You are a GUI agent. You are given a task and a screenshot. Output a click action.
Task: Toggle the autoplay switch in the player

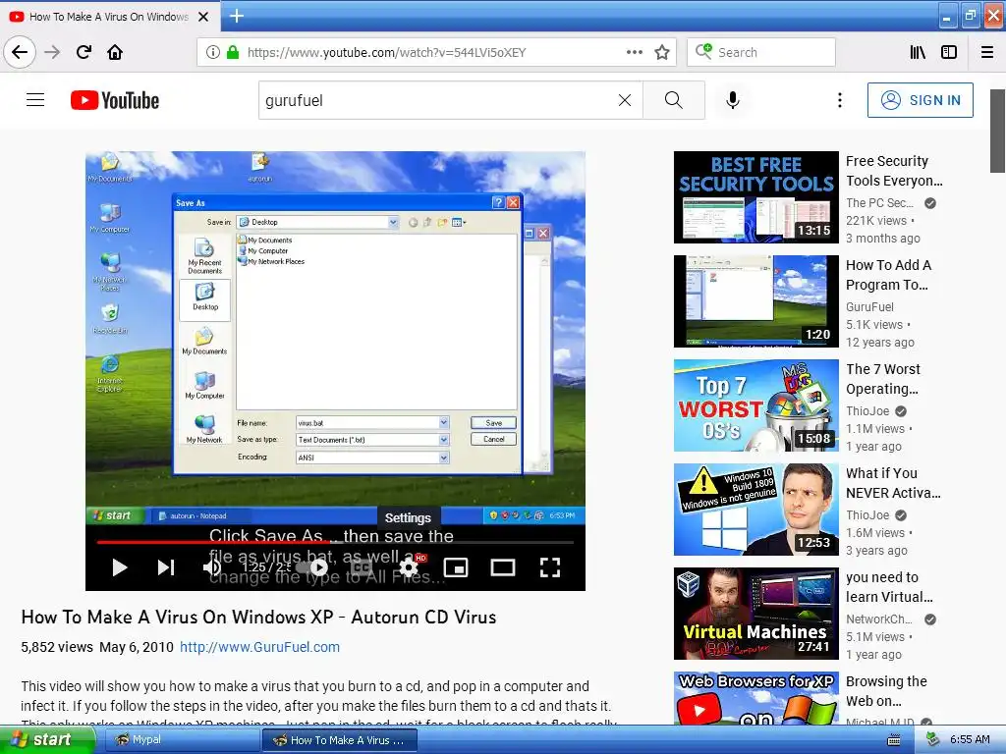point(313,567)
